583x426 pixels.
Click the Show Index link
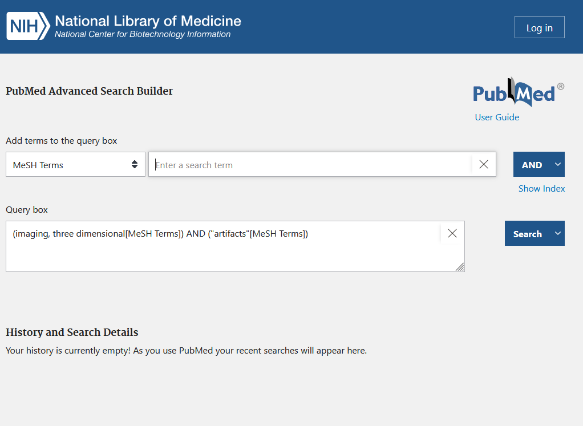point(542,189)
